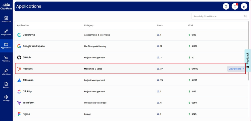Click the Search By Cloud Name field

click(x=220, y=16)
